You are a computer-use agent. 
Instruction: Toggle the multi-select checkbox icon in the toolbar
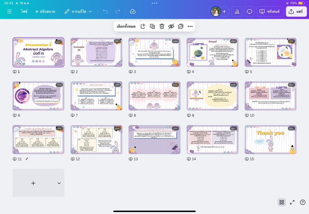click(x=181, y=26)
